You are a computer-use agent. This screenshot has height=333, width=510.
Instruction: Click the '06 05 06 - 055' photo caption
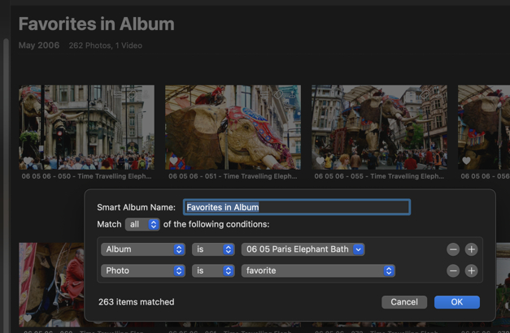(379, 176)
